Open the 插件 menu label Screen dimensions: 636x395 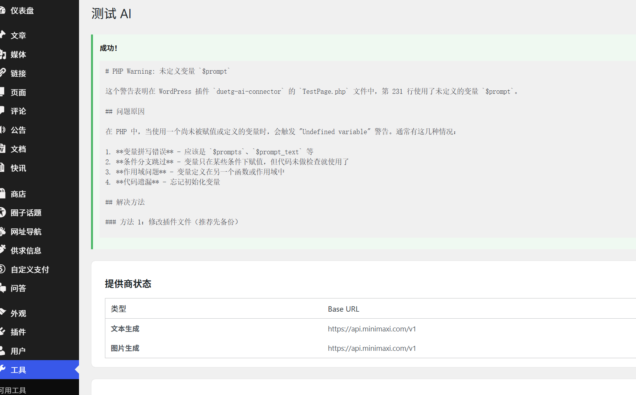[x=18, y=332]
